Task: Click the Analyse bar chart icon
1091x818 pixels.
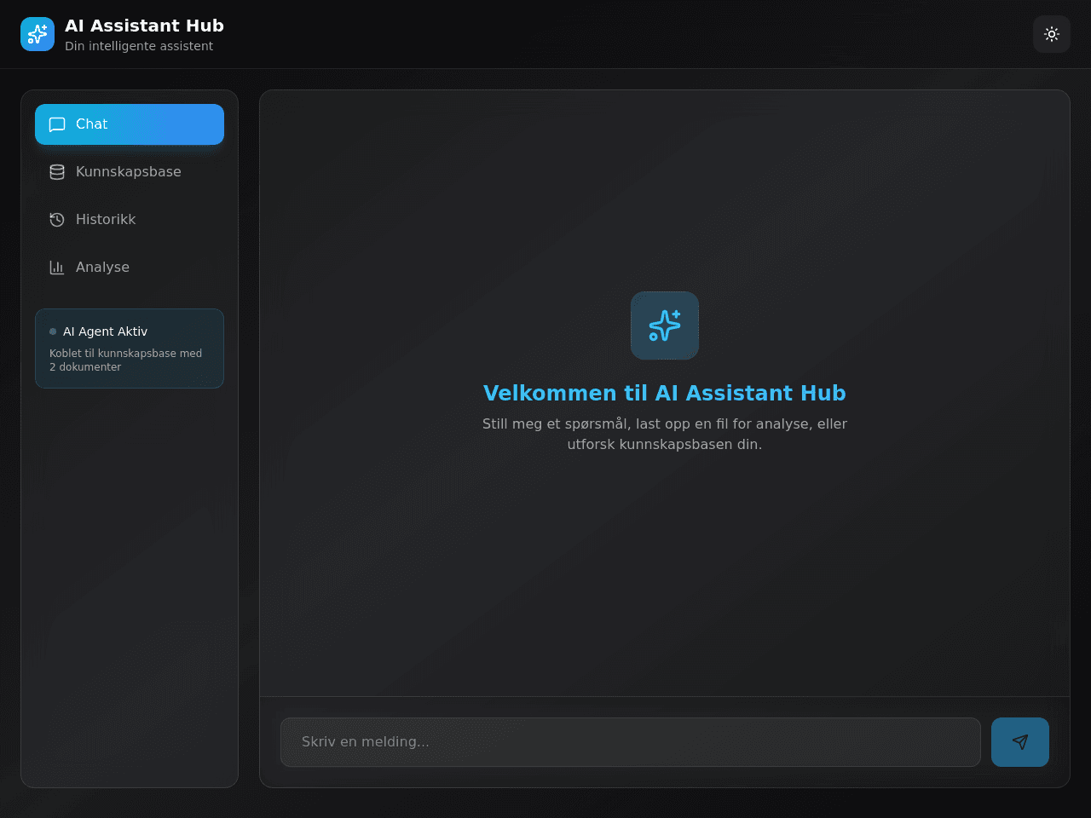Action: [57, 268]
